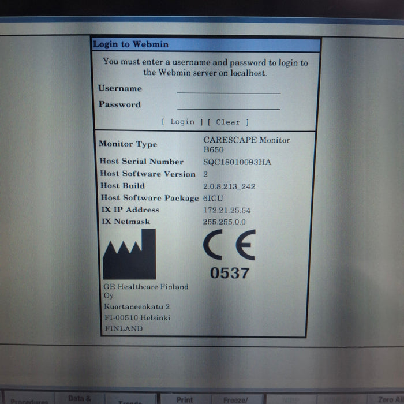Submit credentials with the [ Login ] button
This screenshot has height=404, width=404.
pyautogui.click(x=182, y=122)
